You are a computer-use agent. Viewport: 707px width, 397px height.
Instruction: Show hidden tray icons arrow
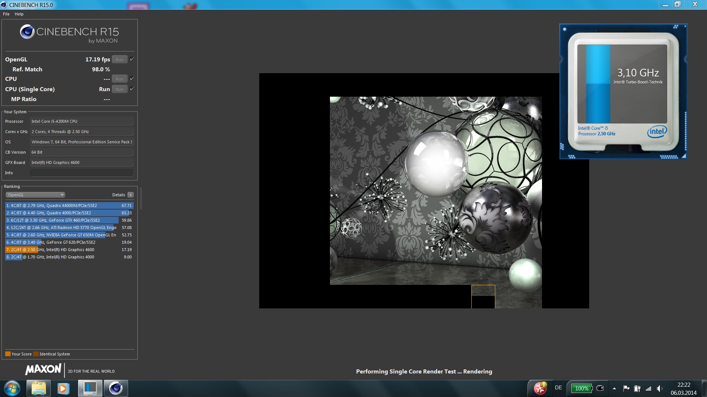pyautogui.click(x=614, y=388)
